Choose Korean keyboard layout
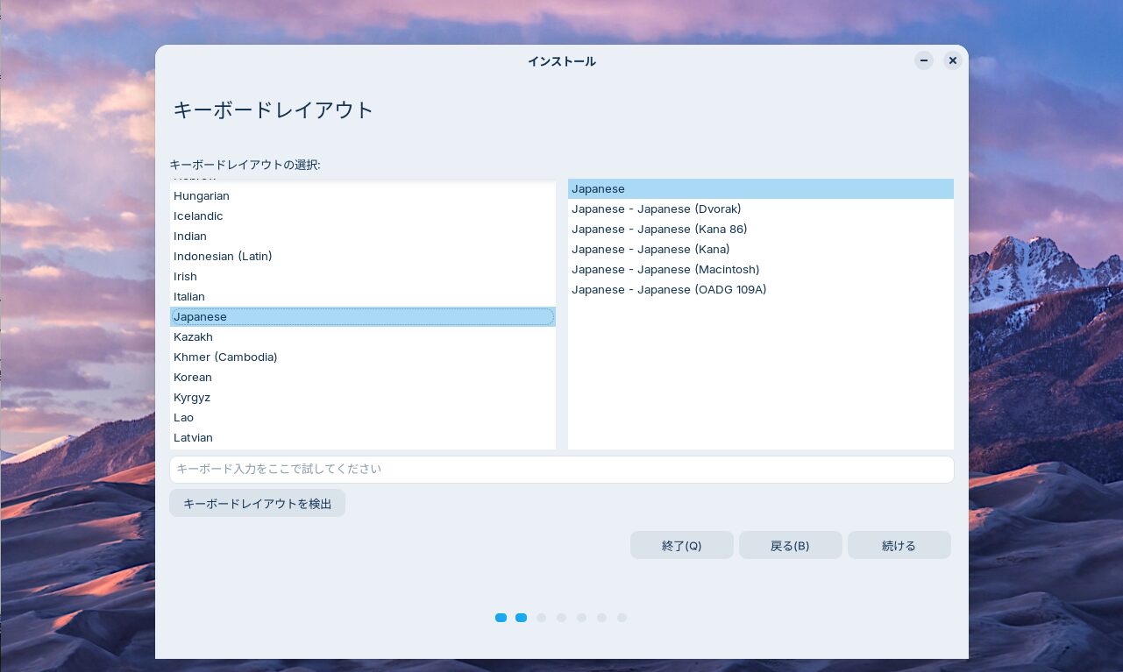This screenshot has width=1123, height=672. (193, 378)
